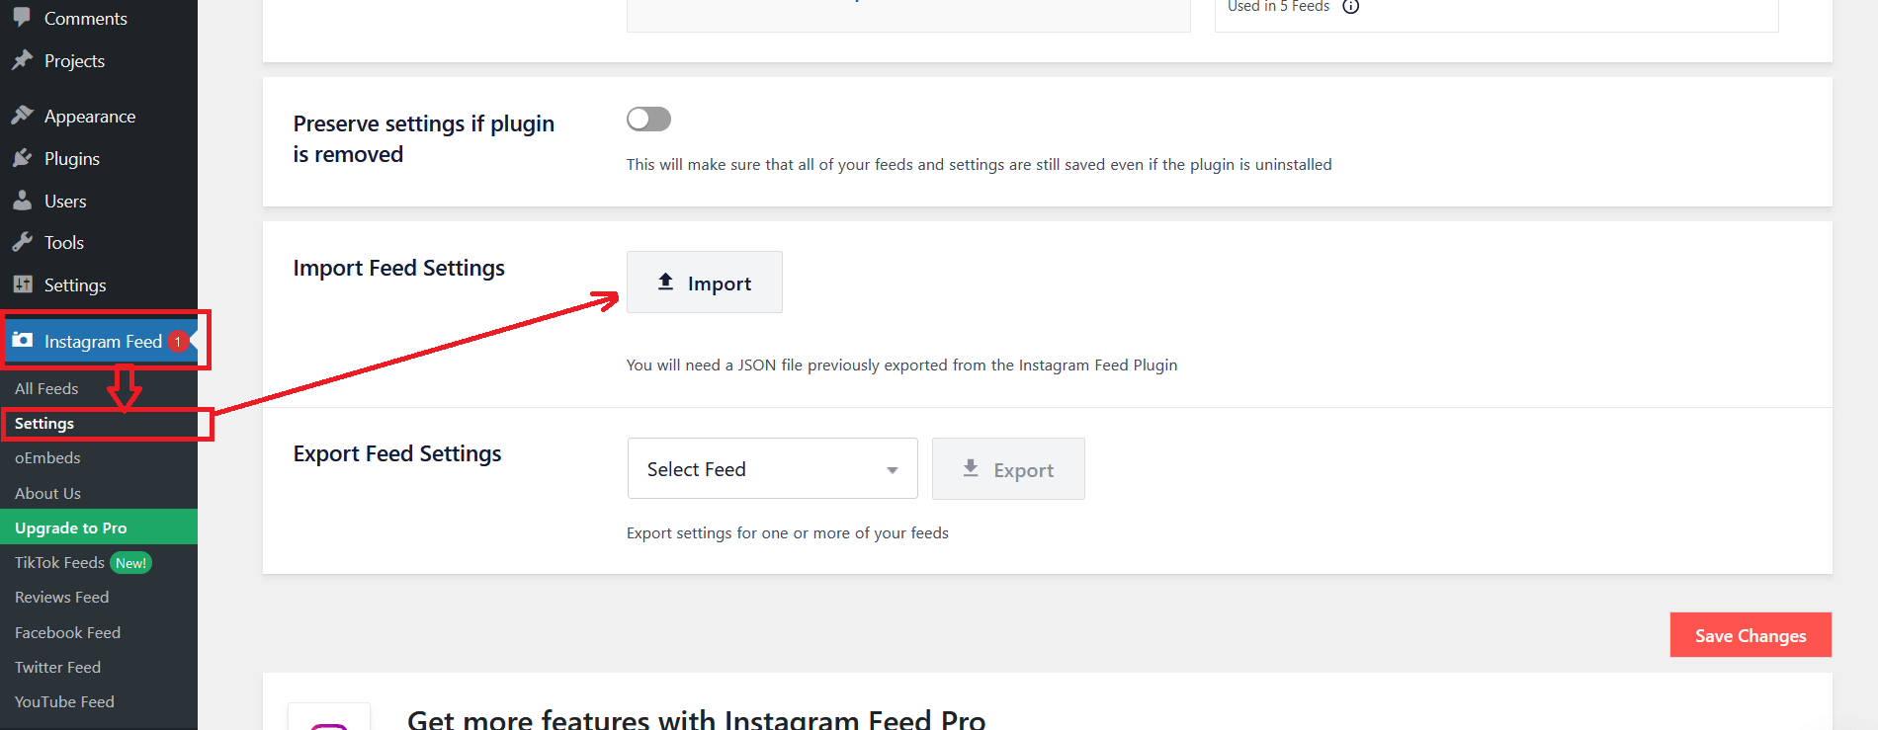Click the Projects pin icon
This screenshot has width=1878, height=730.
[x=22, y=60]
